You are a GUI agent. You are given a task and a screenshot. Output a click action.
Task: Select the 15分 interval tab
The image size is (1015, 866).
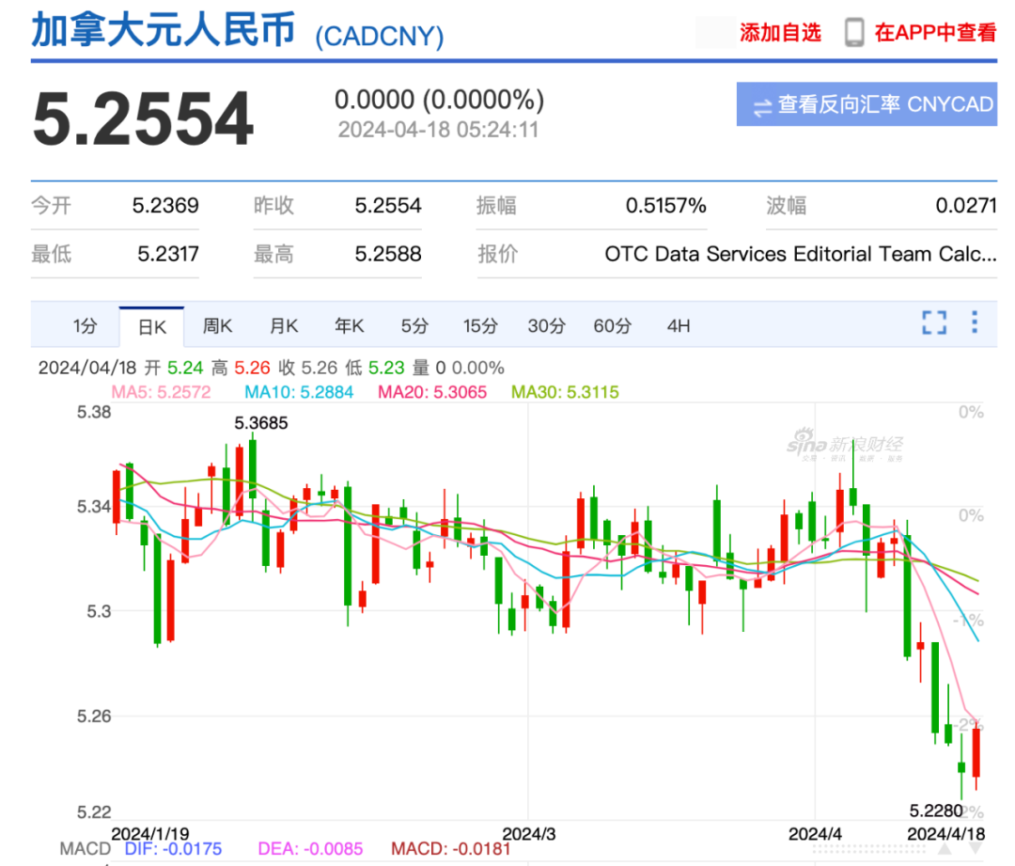click(x=479, y=325)
